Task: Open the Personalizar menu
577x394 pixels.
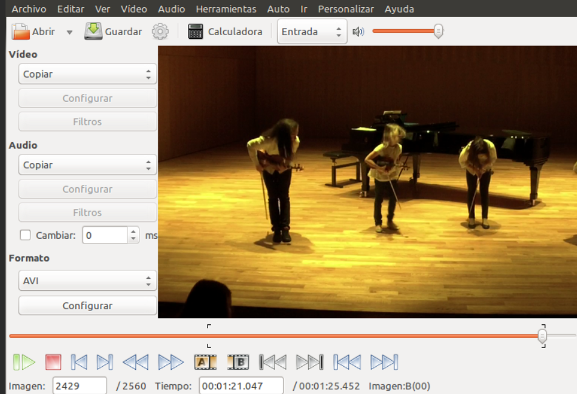Action: (x=346, y=9)
